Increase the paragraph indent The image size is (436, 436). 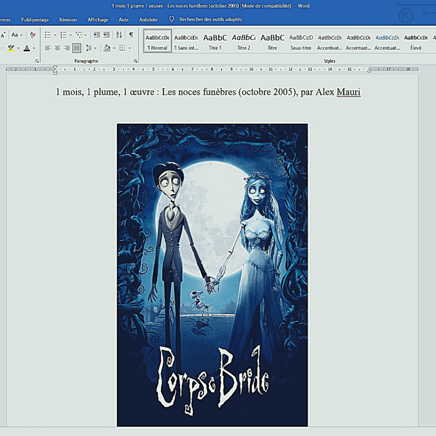pyautogui.click(x=106, y=35)
